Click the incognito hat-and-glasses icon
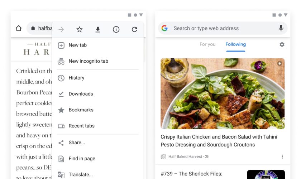 pyautogui.click(x=61, y=61)
